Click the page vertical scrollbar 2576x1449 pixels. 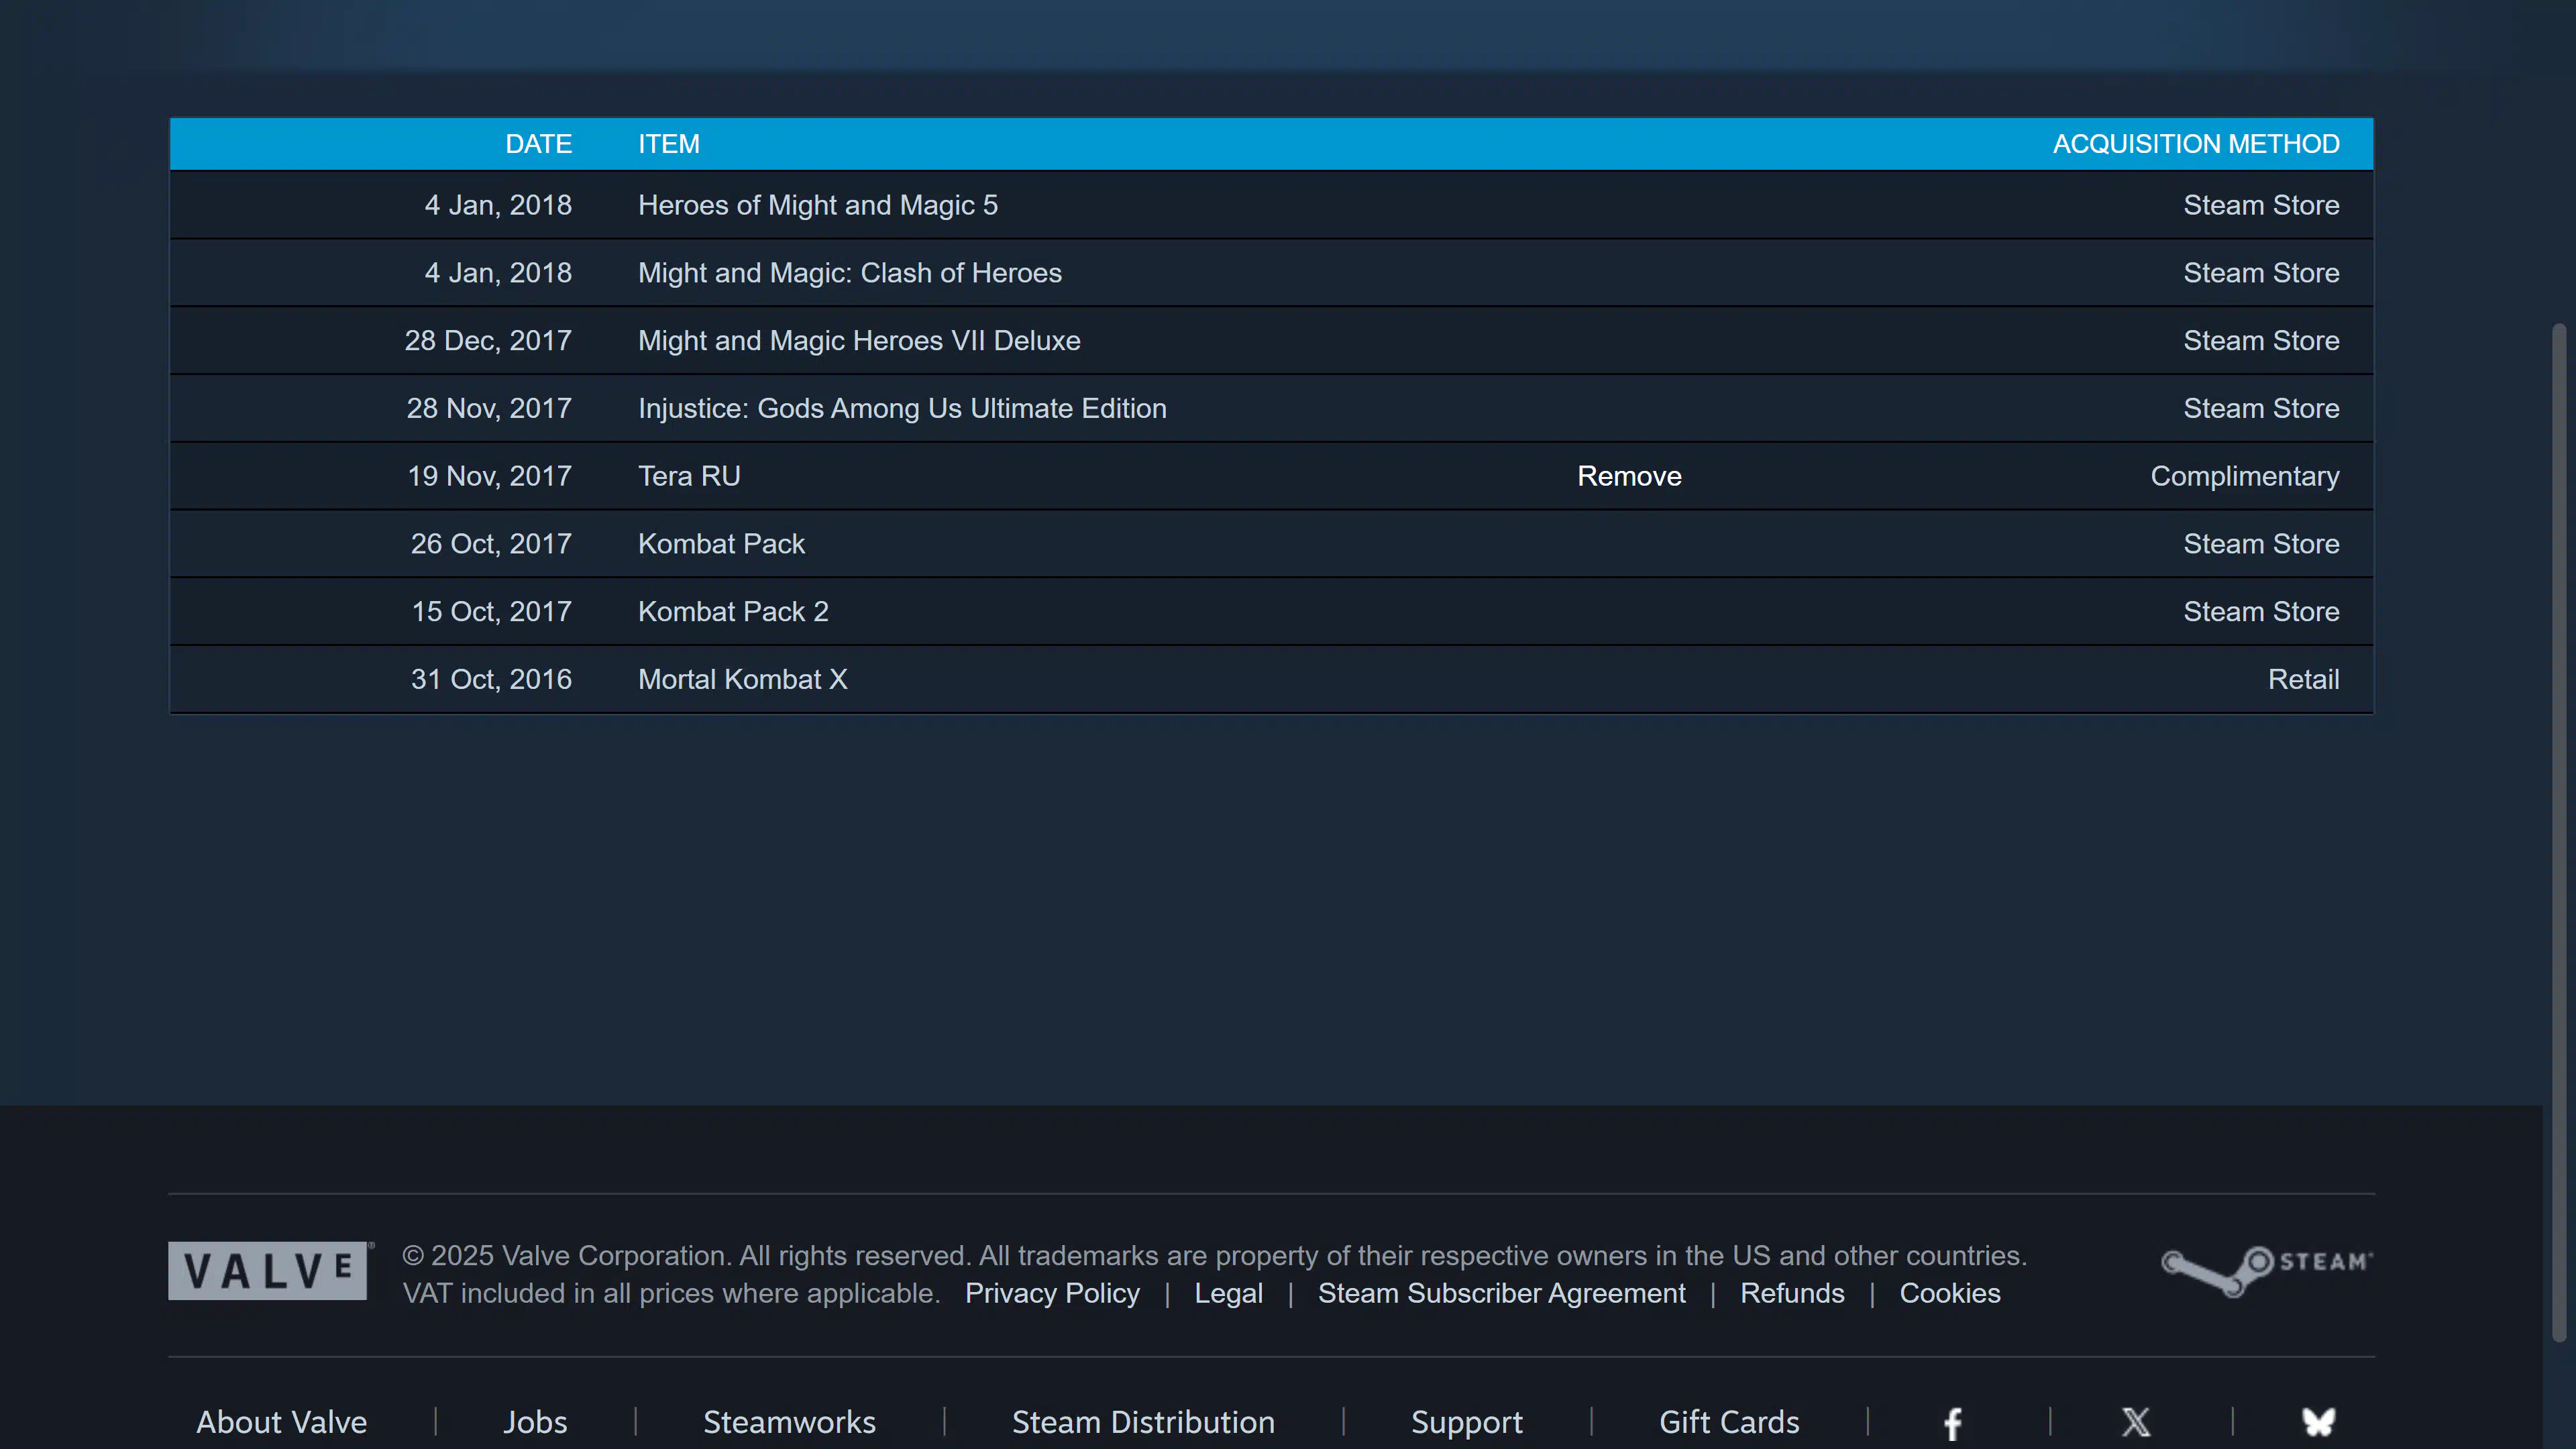(2559, 832)
